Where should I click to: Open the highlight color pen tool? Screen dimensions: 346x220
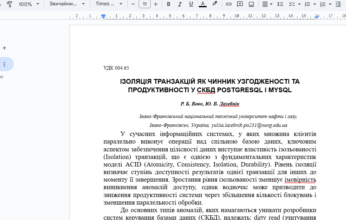(x=215, y=4)
